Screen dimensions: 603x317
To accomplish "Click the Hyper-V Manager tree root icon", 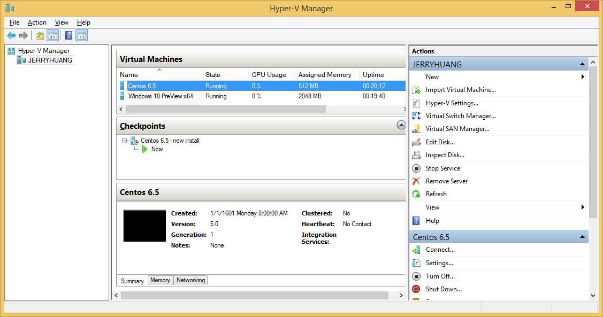I will [12, 51].
